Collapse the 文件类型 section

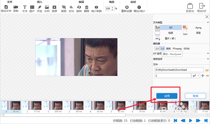click(x=208, y=22)
